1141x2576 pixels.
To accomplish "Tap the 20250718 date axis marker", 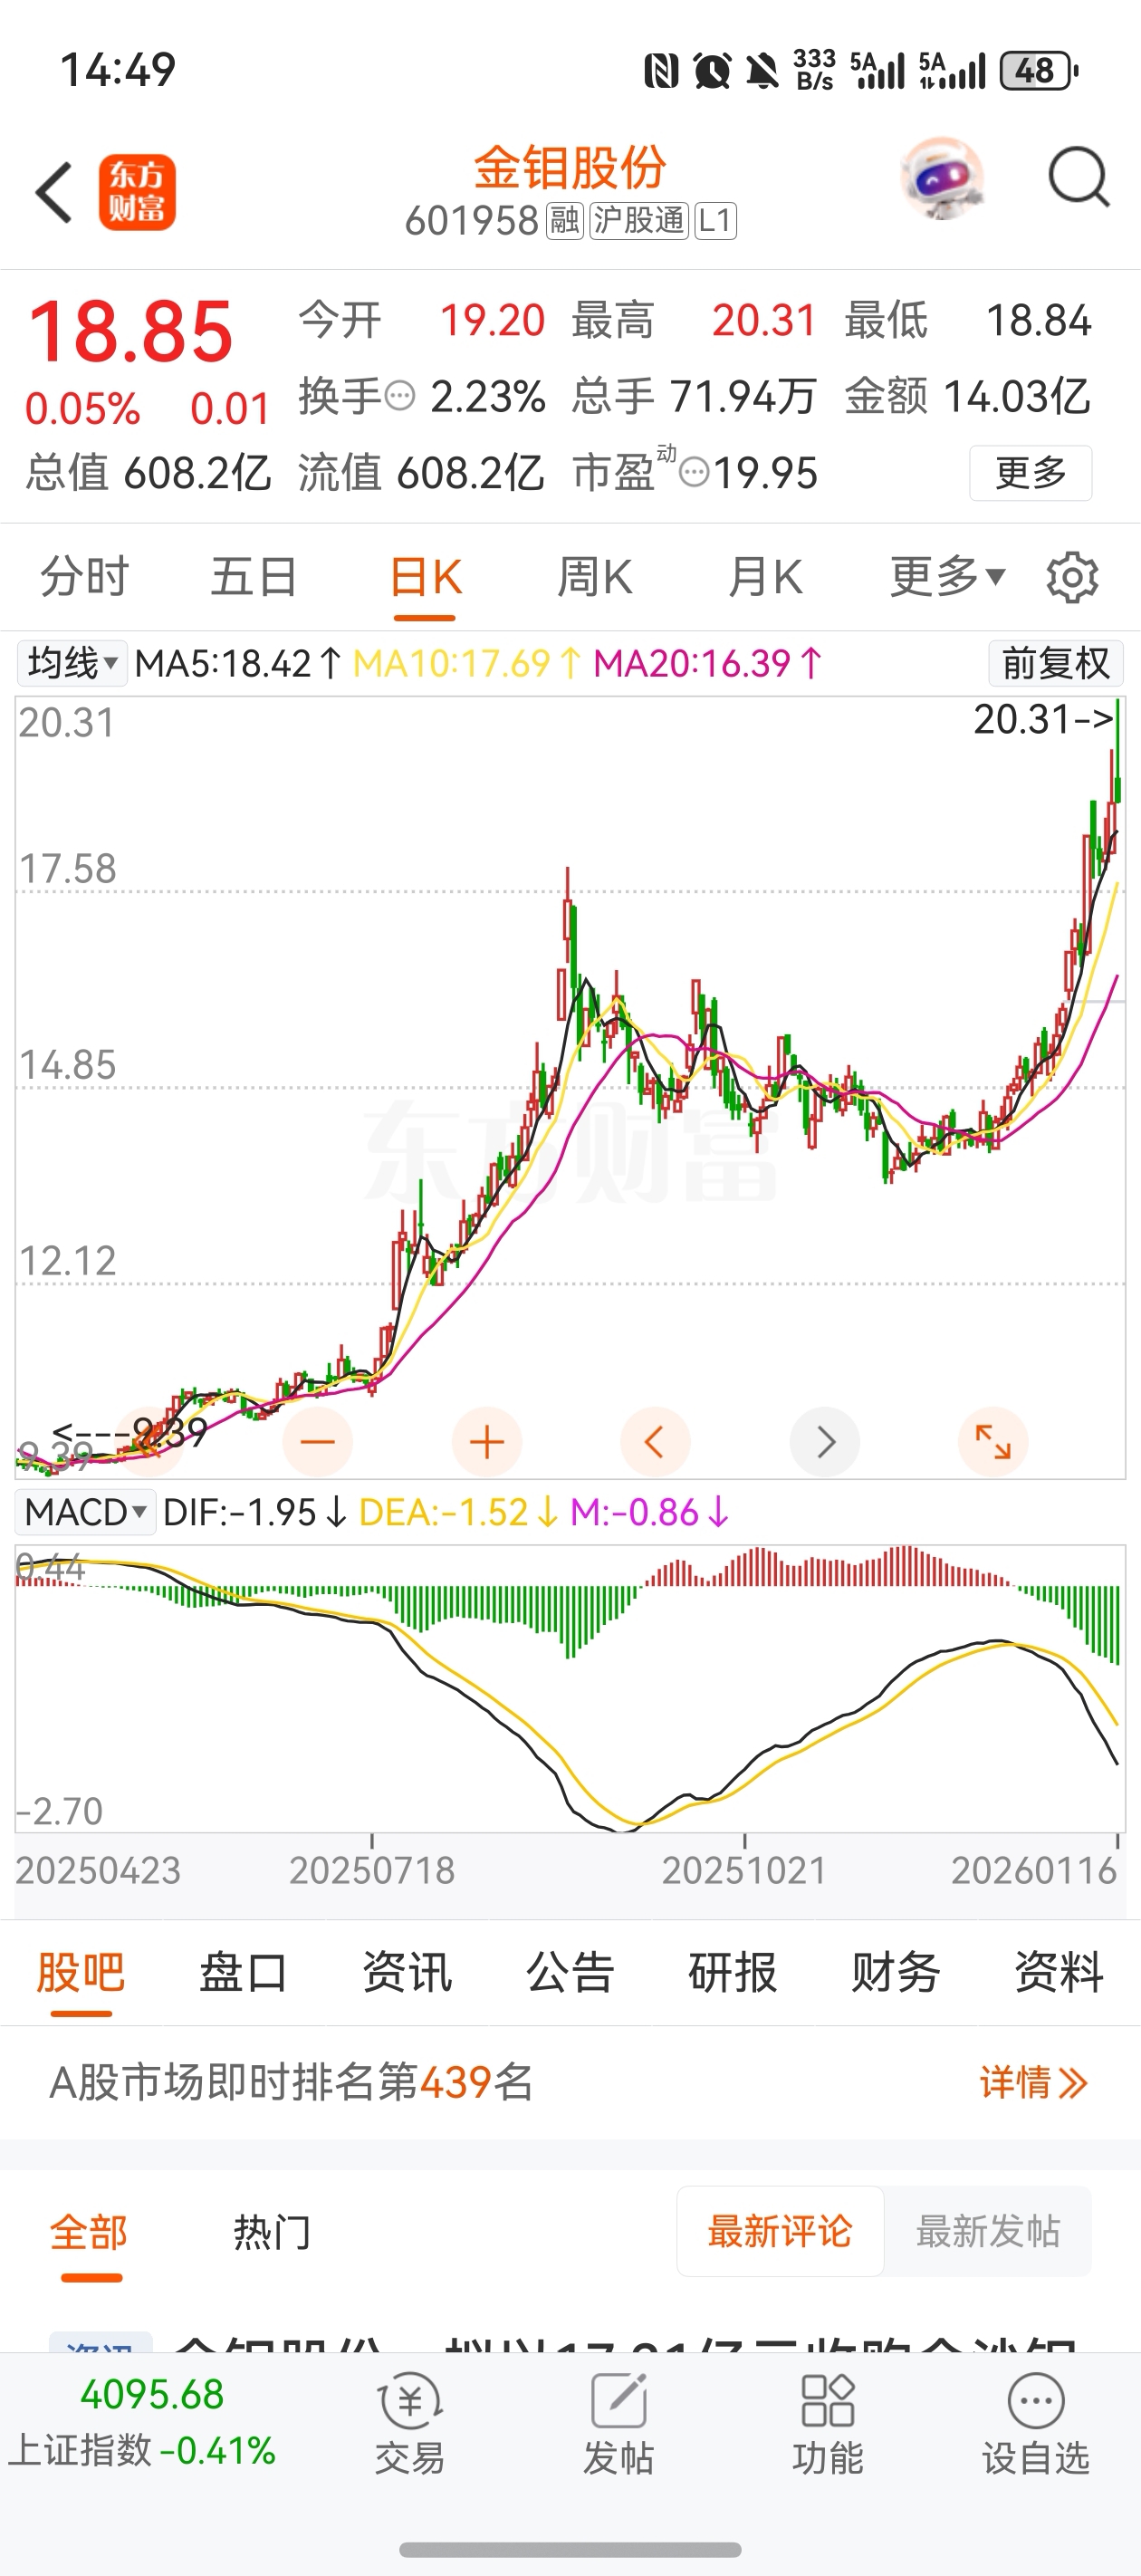I will point(372,1870).
